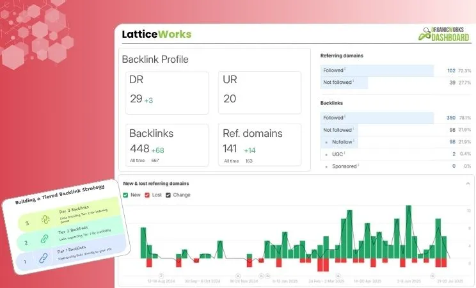Toggle the New series checkbox

tap(125, 195)
